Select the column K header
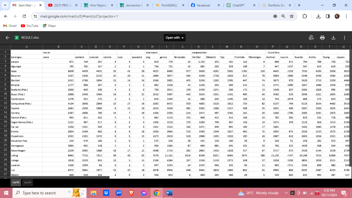 198,47
